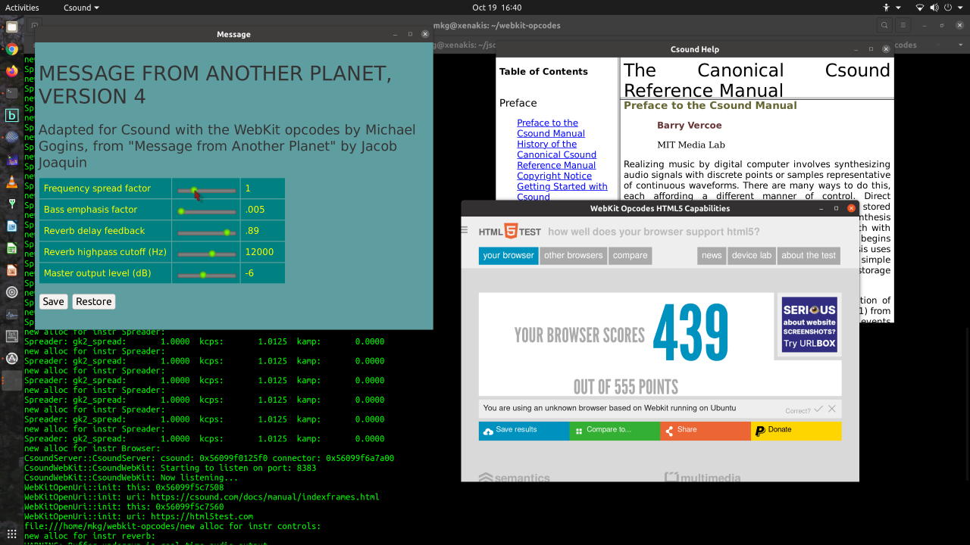This screenshot has height=545, width=970.
Task: Adjust the Bass emphasis factor slider
Action: tap(206, 210)
